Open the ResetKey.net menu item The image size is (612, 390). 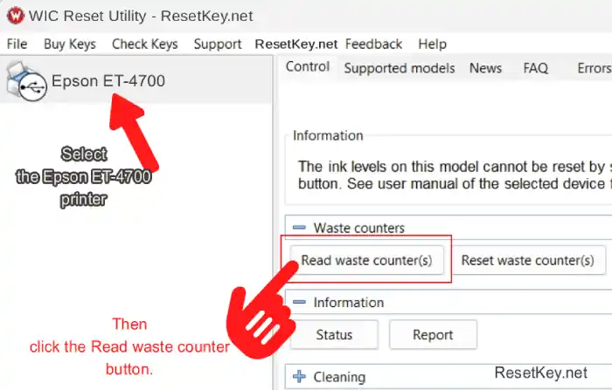coord(296,44)
